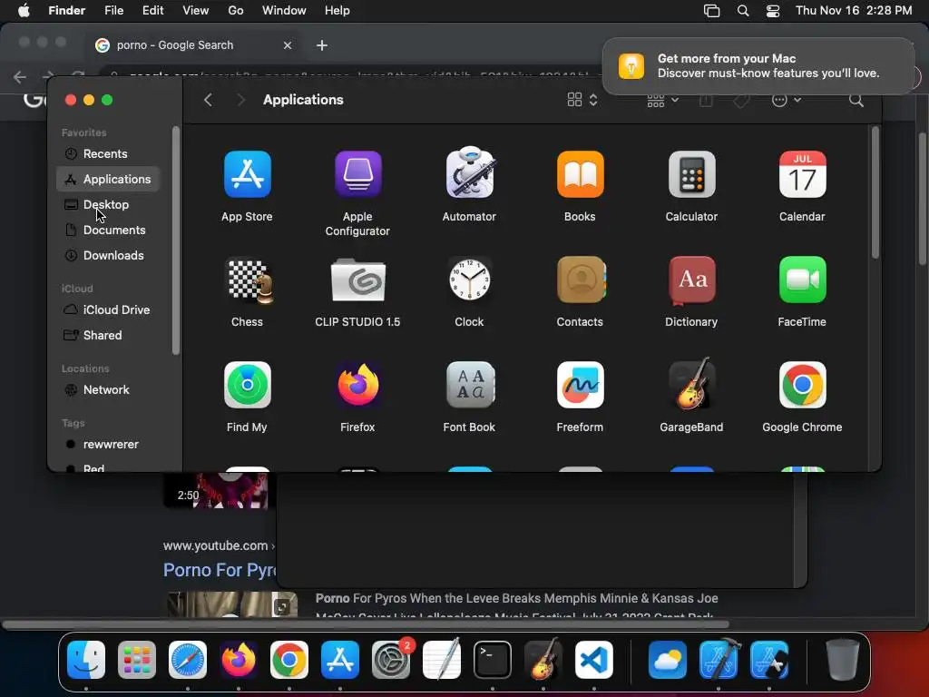Open Control Center in the menu bar

click(773, 11)
